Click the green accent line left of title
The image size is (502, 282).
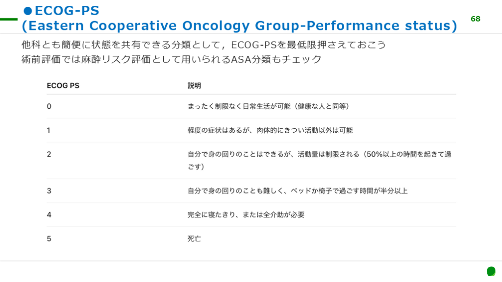pos(8,20)
